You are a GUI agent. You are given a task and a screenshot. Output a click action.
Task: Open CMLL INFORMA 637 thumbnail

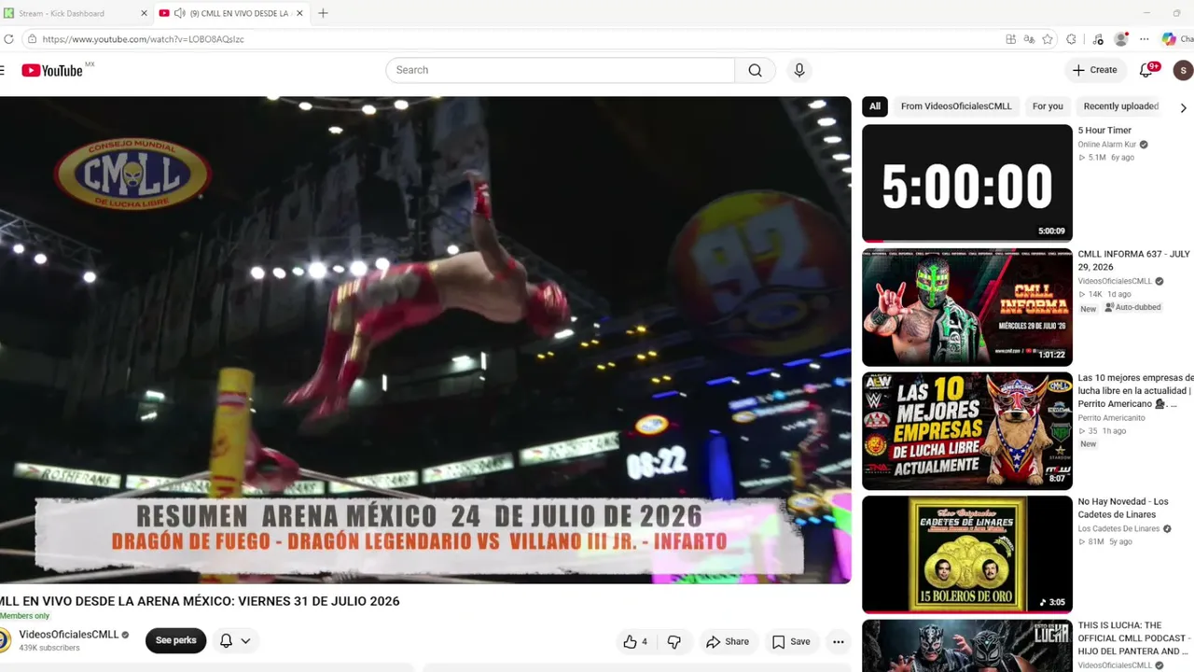point(967,307)
